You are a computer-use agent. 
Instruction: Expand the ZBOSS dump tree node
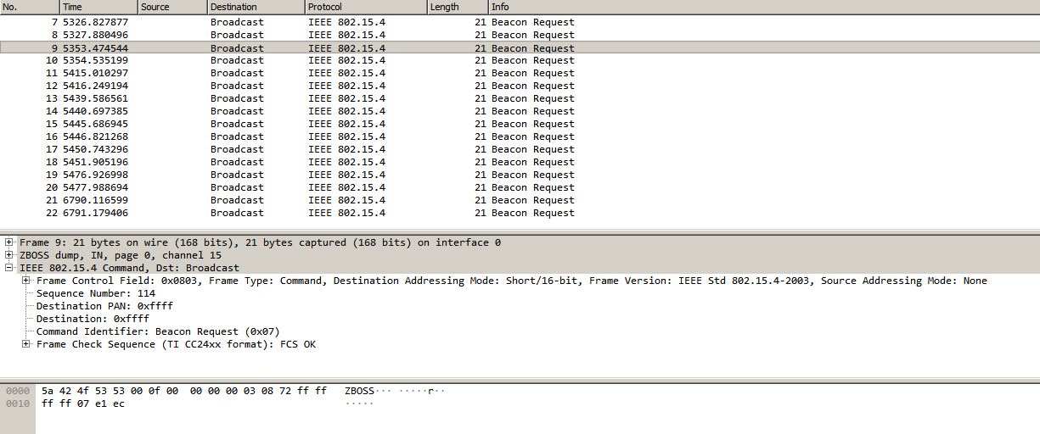coord(9,255)
